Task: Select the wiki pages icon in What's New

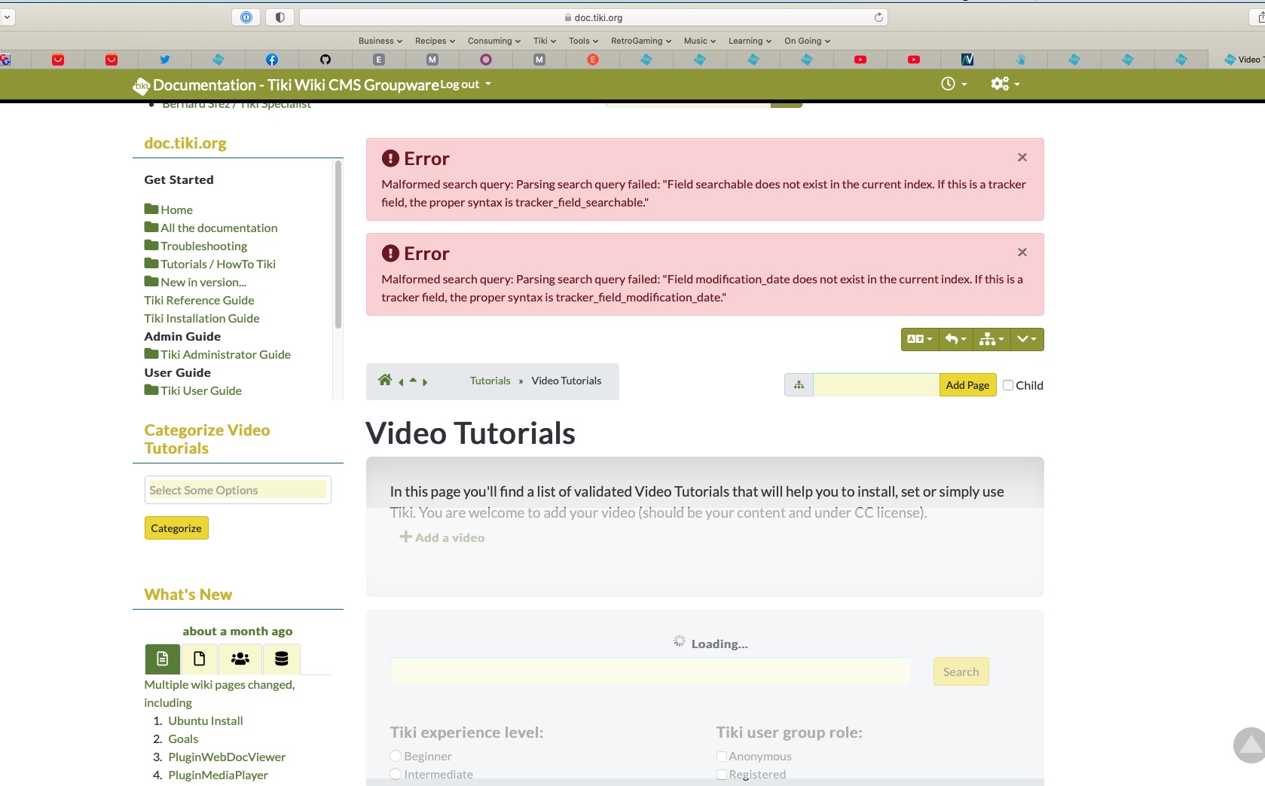Action: pyautogui.click(x=163, y=659)
